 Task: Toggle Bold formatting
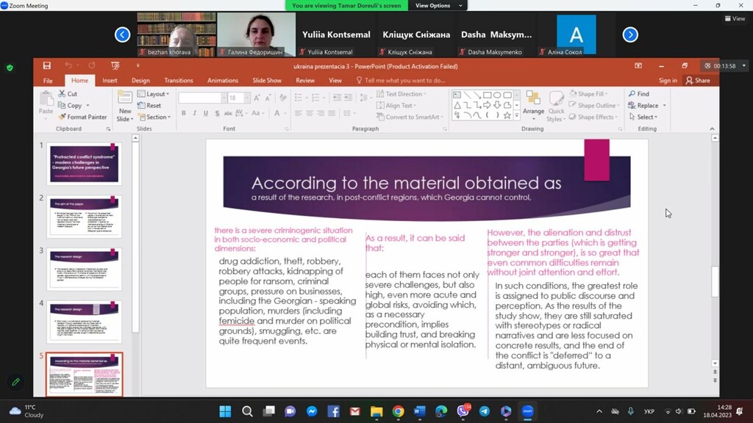click(x=184, y=113)
